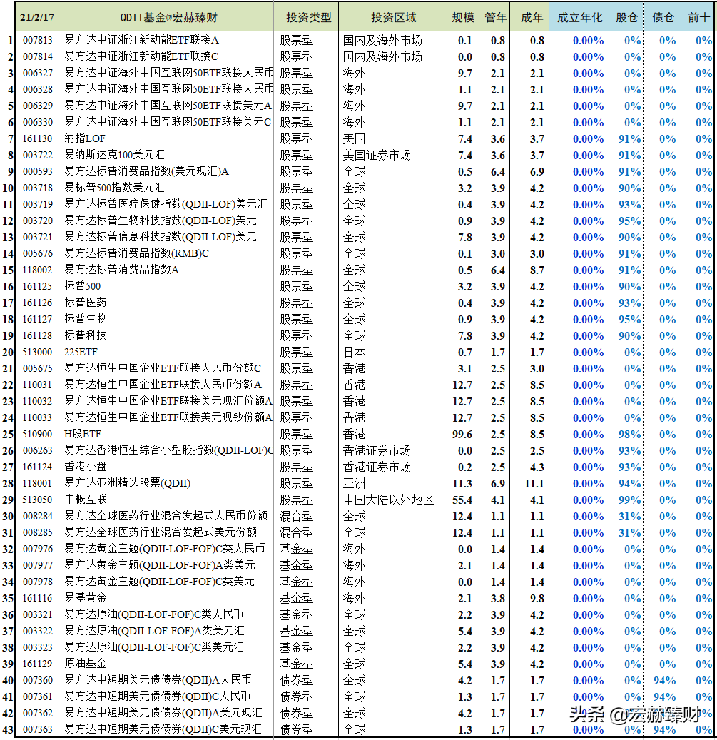Click 易方达原油(QDII-LOF-FOF)C类人民币 cell
This screenshot has height=740, width=717.
coord(154,615)
